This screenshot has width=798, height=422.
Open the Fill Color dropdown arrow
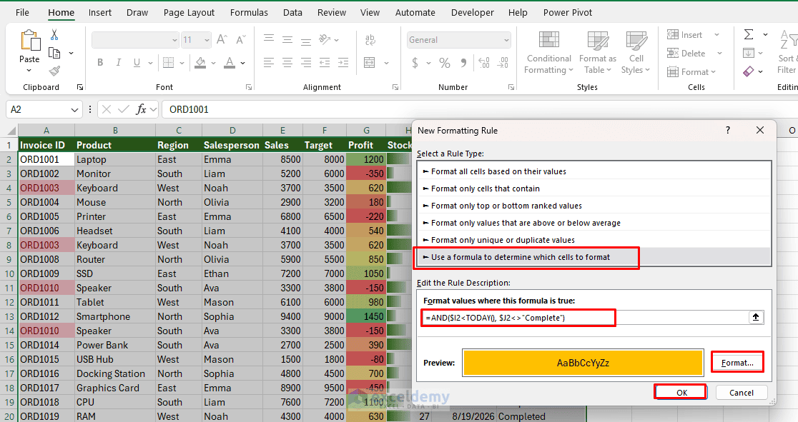pos(213,63)
